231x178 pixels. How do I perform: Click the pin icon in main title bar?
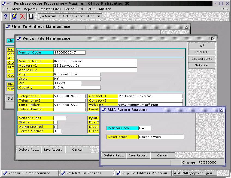pyautogui.click(x=9, y=3)
